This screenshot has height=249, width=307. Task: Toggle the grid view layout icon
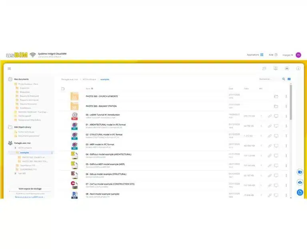(x=289, y=79)
